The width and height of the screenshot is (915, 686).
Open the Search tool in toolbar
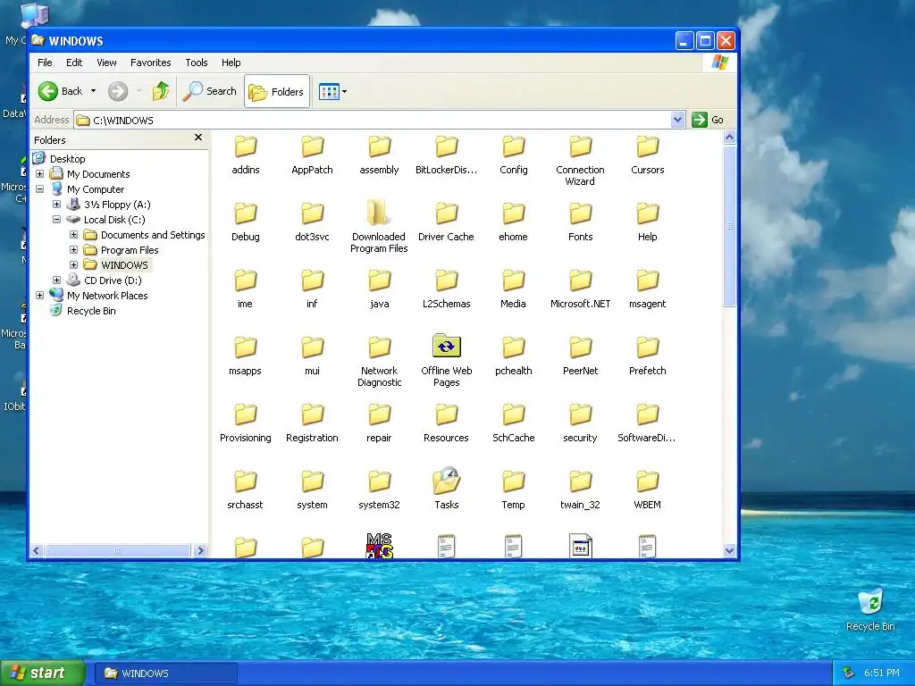coord(209,91)
